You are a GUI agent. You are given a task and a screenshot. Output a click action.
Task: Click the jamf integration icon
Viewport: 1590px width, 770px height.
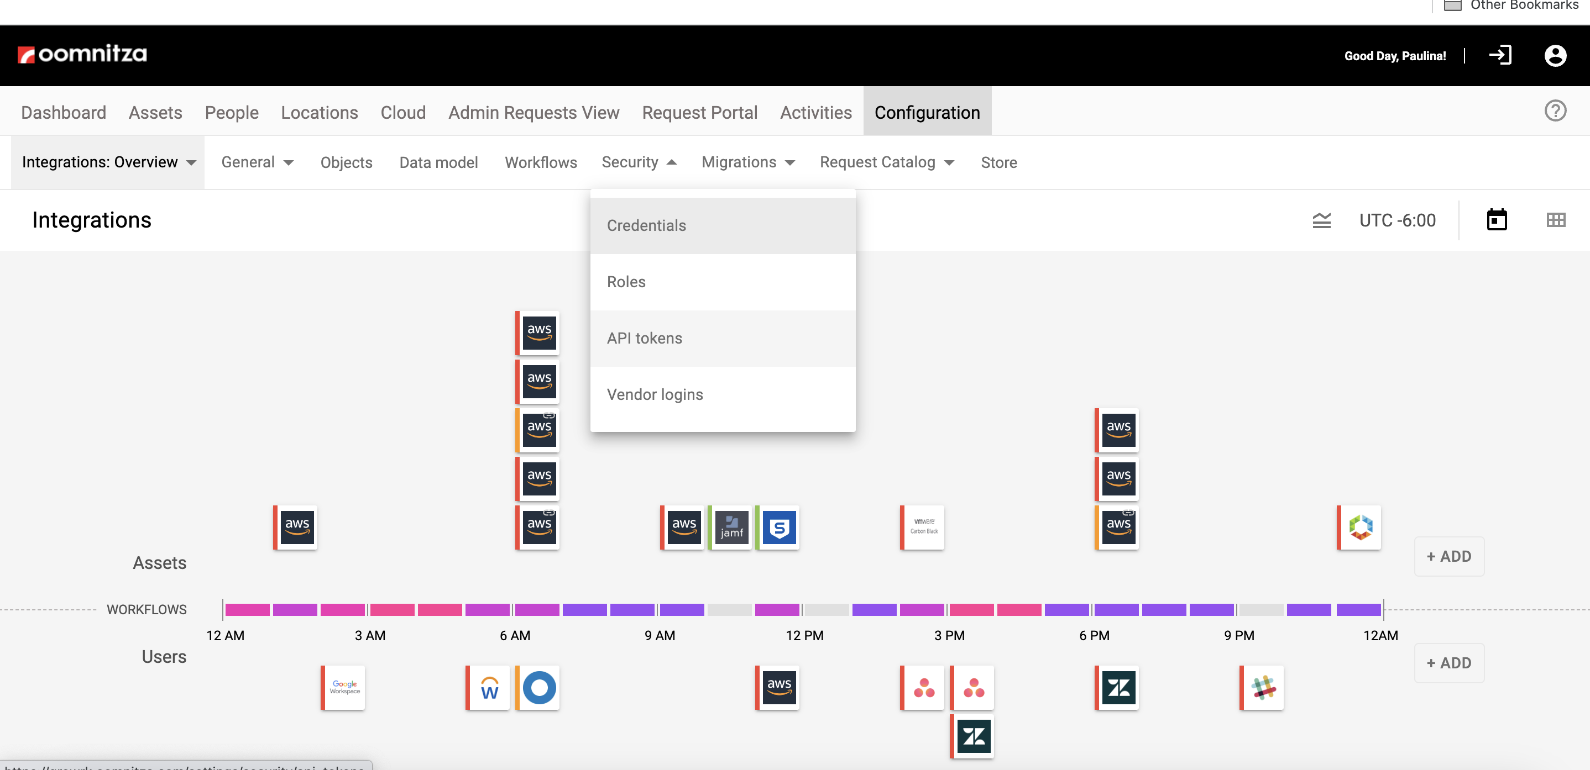point(731,528)
